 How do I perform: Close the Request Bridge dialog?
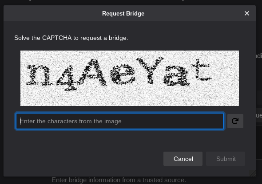(247, 13)
